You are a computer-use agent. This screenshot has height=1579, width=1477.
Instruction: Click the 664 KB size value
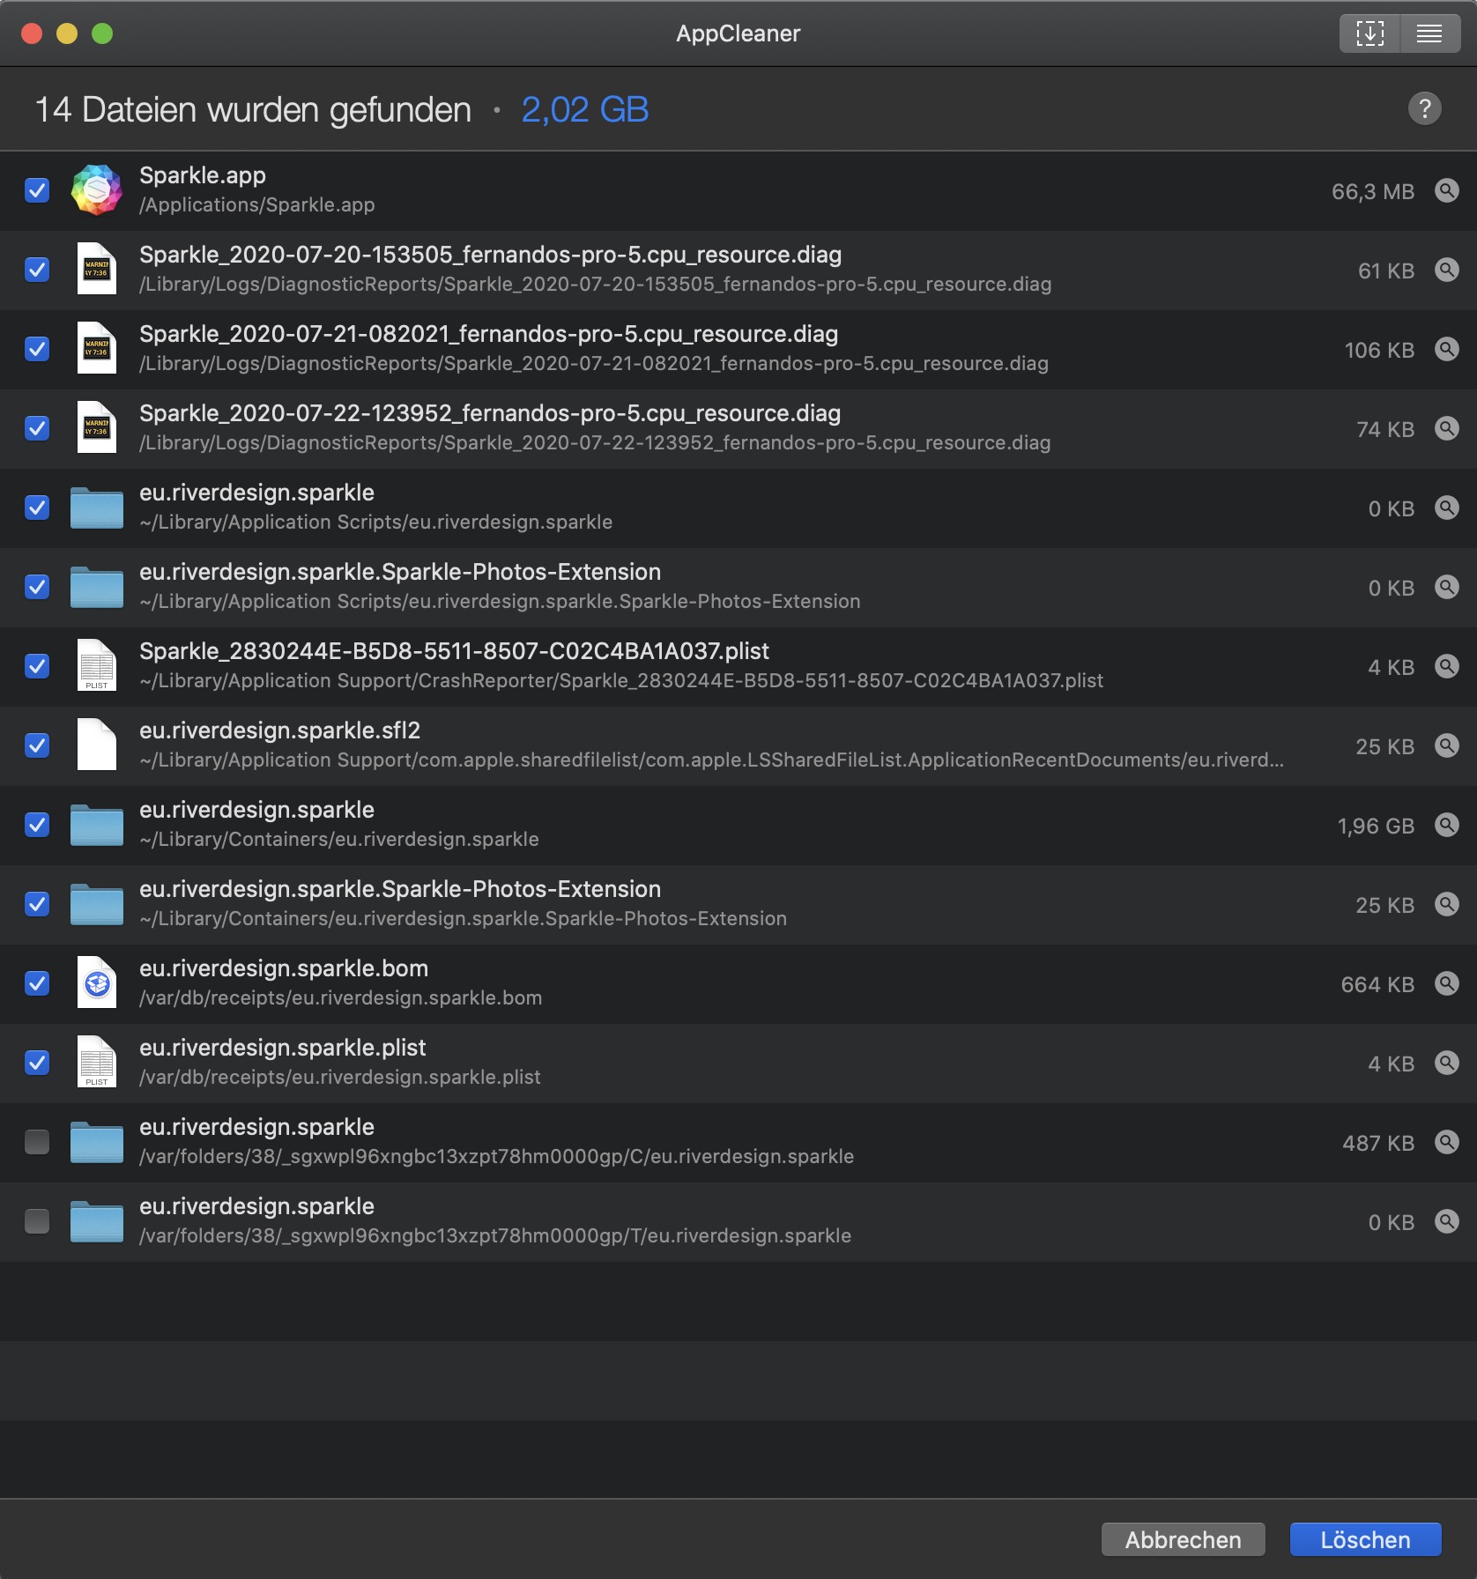(1377, 984)
